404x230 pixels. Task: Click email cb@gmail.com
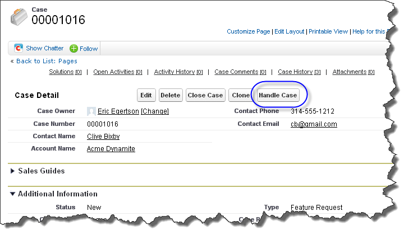[314, 124]
